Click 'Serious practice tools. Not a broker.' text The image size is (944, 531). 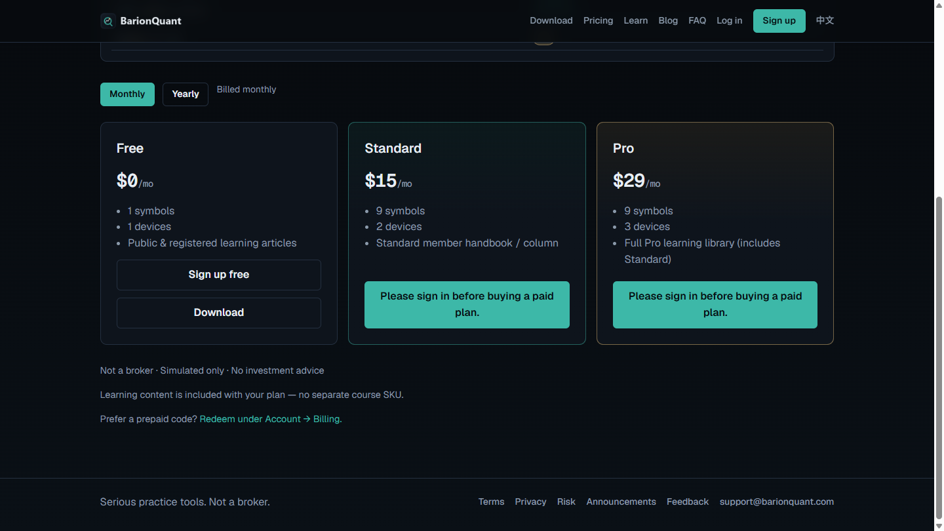pos(185,502)
